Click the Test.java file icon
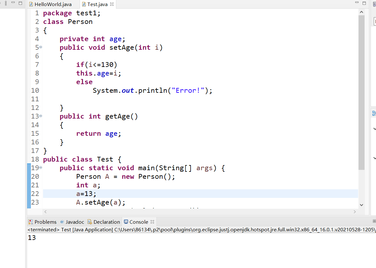This screenshot has height=268, width=376. [x=84, y=4]
